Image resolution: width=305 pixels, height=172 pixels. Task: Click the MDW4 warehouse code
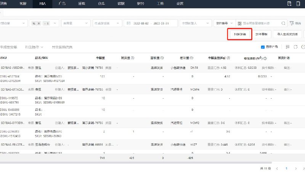coord(195,89)
